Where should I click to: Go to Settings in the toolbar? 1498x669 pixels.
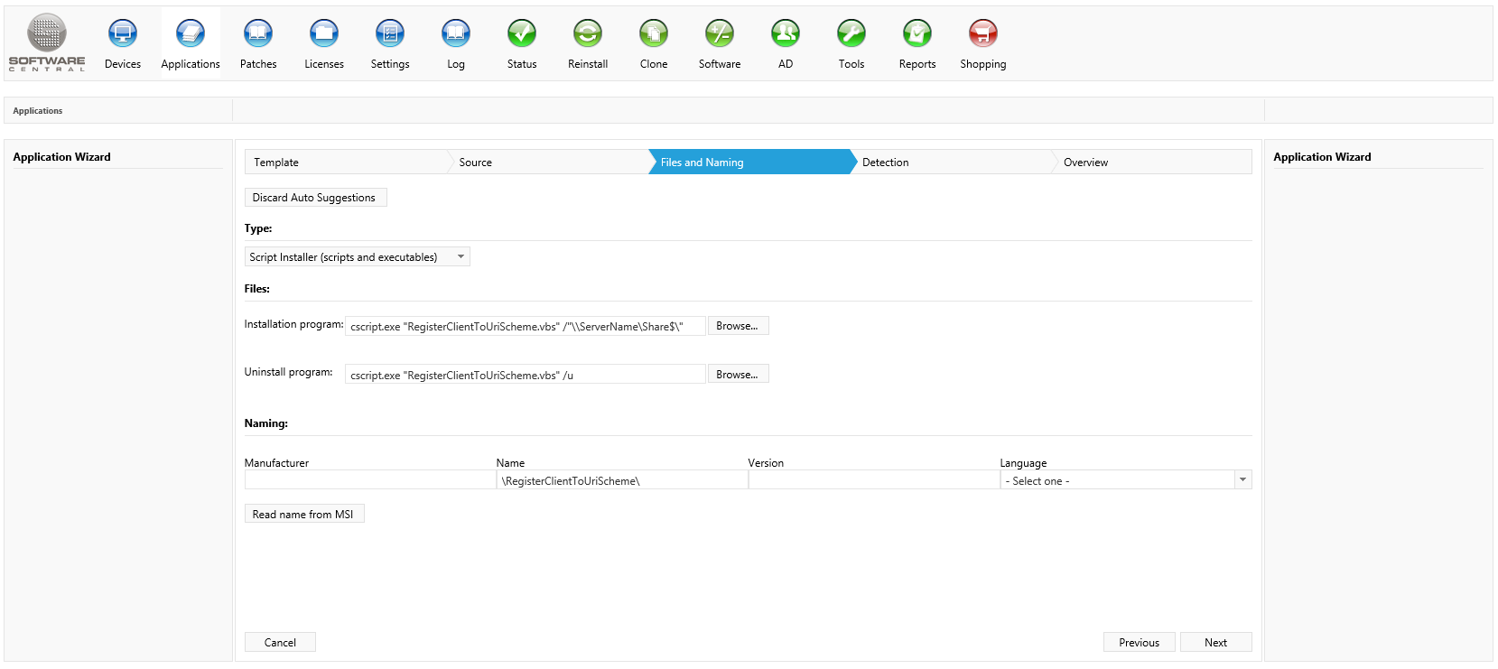pos(390,34)
